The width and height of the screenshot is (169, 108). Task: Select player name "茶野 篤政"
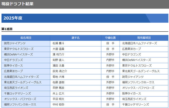(58, 88)
